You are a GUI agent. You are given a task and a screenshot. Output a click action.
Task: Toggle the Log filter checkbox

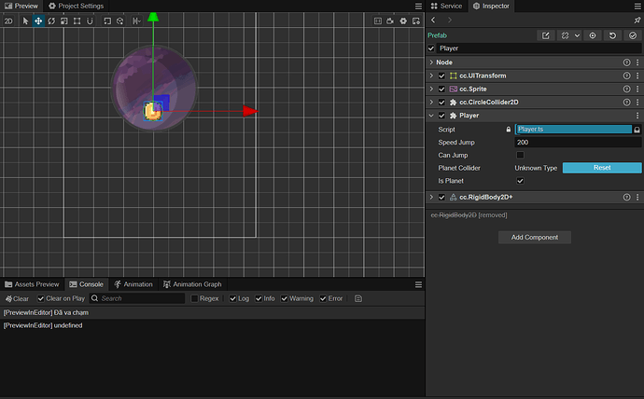pos(233,298)
